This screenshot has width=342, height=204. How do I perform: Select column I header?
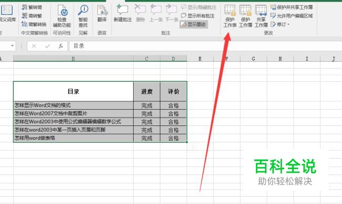point(307,59)
